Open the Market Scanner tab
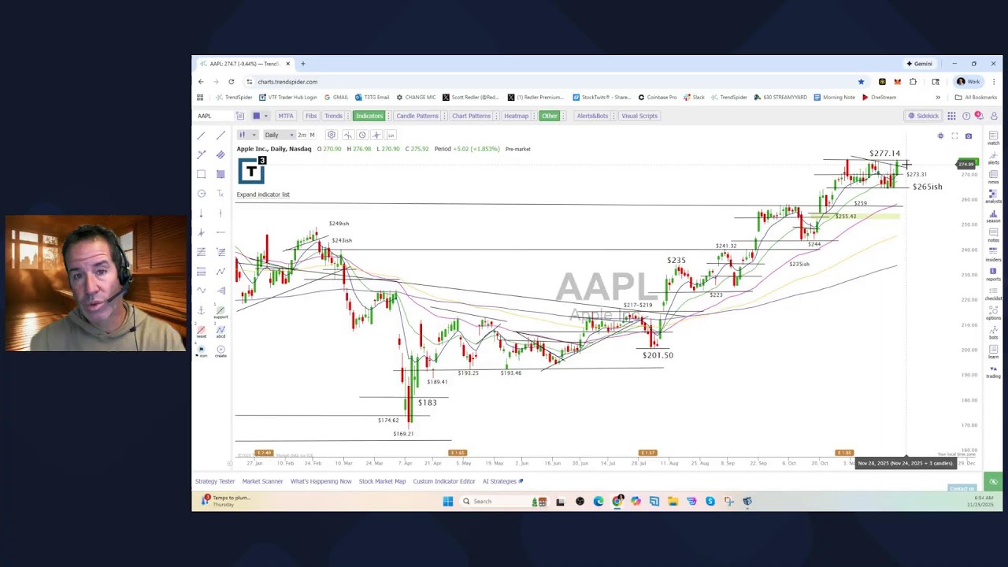This screenshot has width=1008, height=567. click(262, 481)
